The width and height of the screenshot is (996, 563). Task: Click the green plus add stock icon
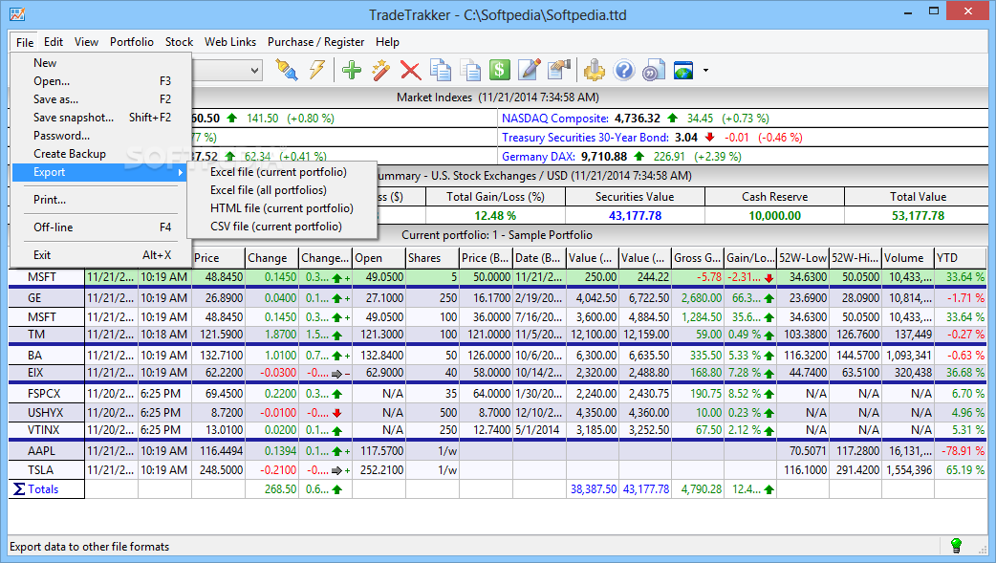351,70
